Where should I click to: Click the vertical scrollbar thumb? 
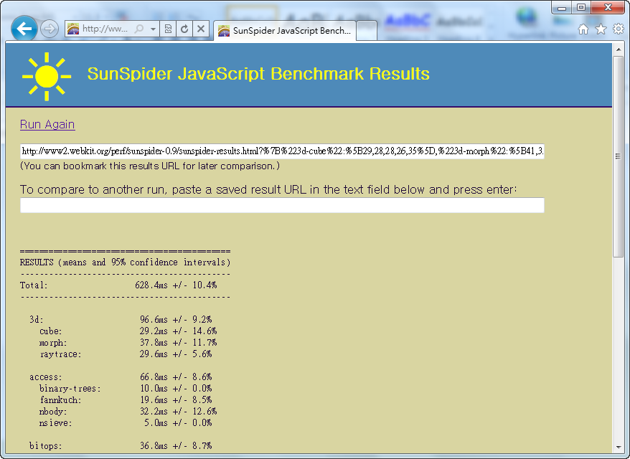click(x=618, y=156)
